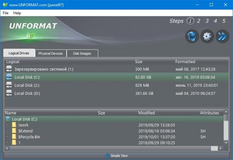The image size is (233, 160).
Task: Click the horizontal scrollbar thumb
Action: (214, 148)
